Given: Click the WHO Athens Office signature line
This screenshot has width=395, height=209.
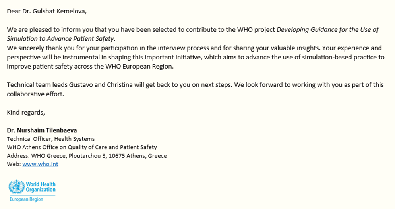Looking at the screenshot, I should (x=81, y=147).
